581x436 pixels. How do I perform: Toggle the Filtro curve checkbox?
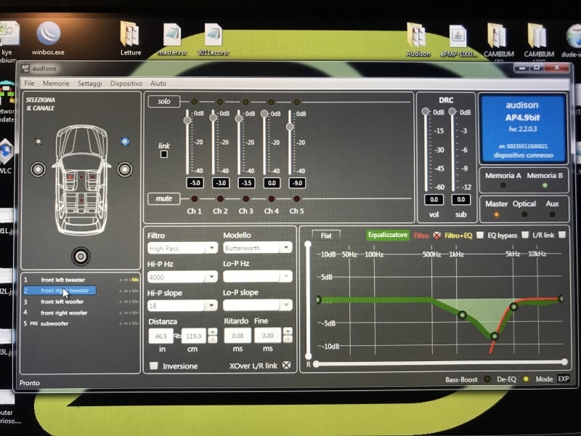point(437,235)
